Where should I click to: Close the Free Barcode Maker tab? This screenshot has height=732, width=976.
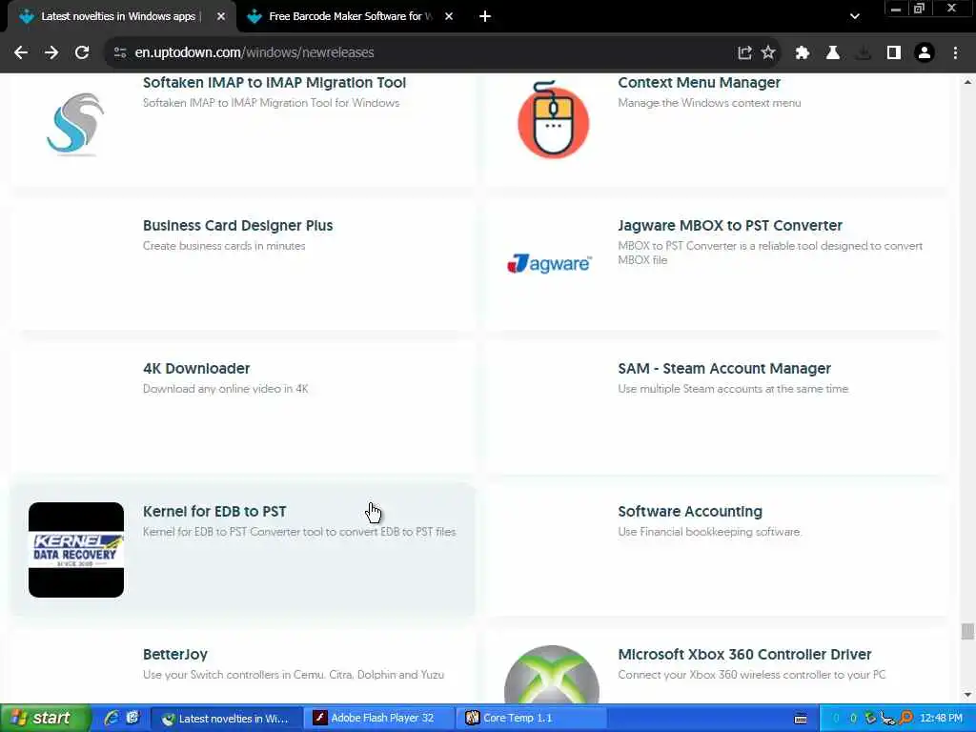pyautogui.click(x=449, y=16)
